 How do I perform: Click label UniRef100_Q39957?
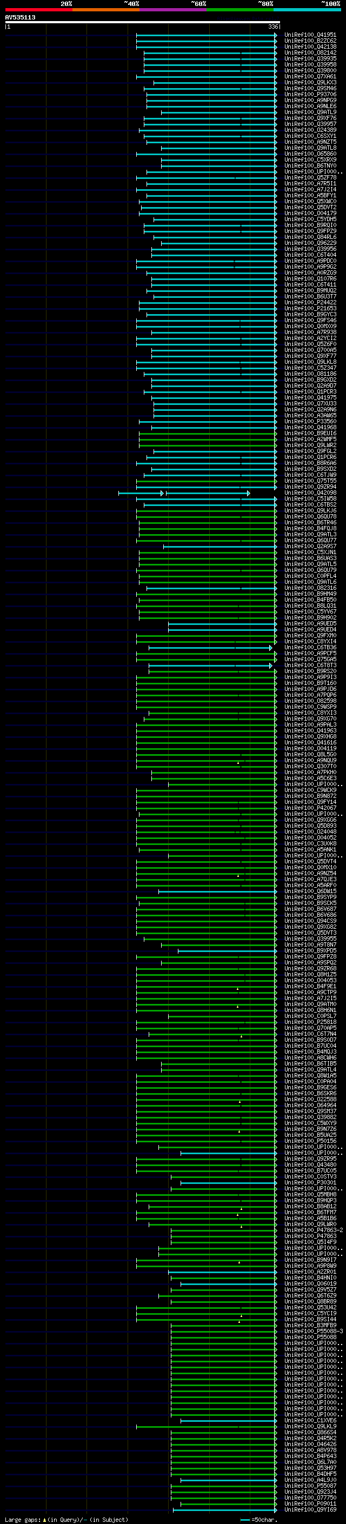(310, 124)
